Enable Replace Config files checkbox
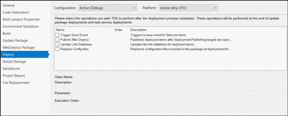This screenshot has height=116, width=288. click(58, 49)
